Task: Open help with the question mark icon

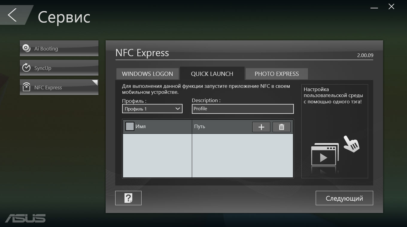Action: 128,198
